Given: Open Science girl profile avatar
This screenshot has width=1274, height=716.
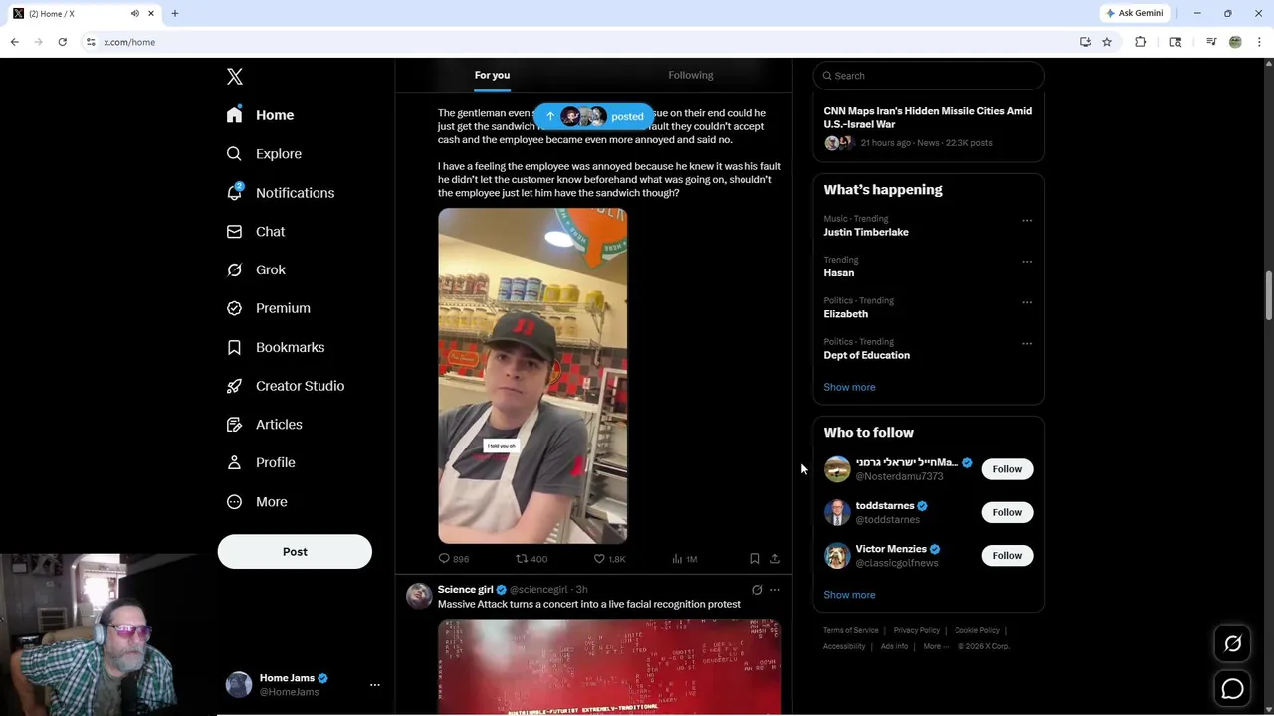Looking at the screenshot, I should [419, 596].
